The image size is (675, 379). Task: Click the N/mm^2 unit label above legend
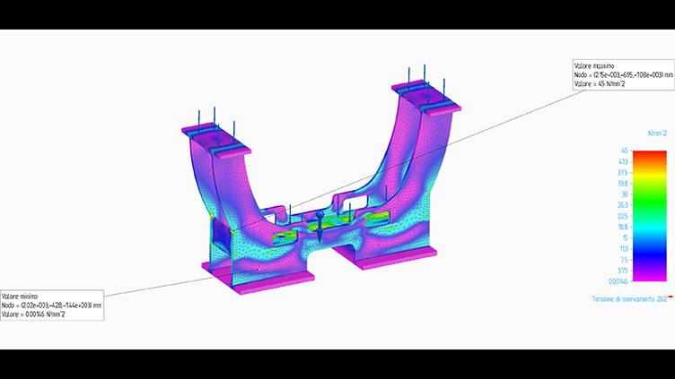tap(656, 132)
